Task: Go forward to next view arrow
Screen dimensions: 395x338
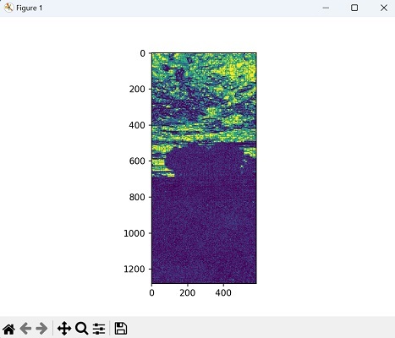Action: (41, 329)
